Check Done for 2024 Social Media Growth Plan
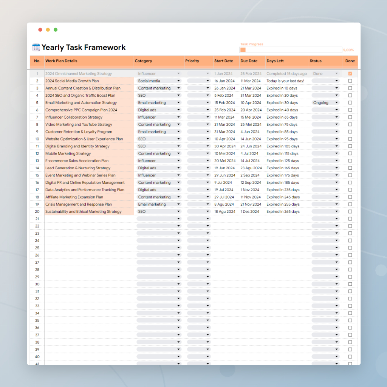The height and width of the screenshot is (387, 387). coord(350,81)
